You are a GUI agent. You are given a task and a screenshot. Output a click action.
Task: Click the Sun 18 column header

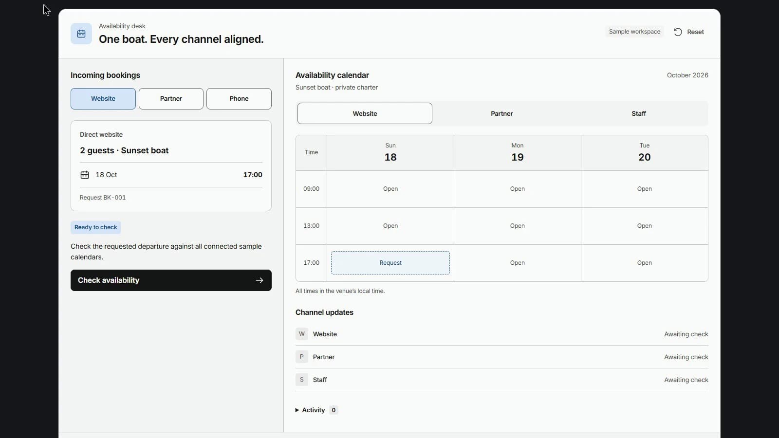(x=390, y=153)
